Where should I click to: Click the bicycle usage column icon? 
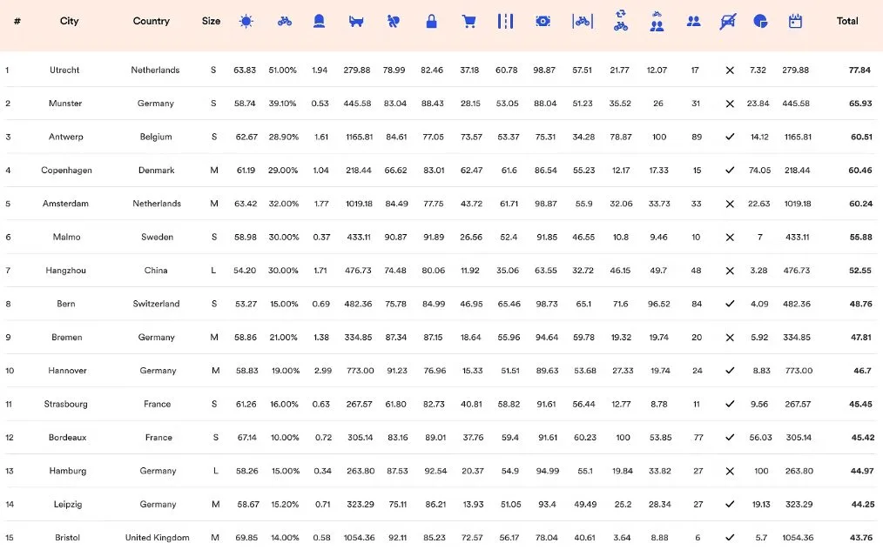284,22
